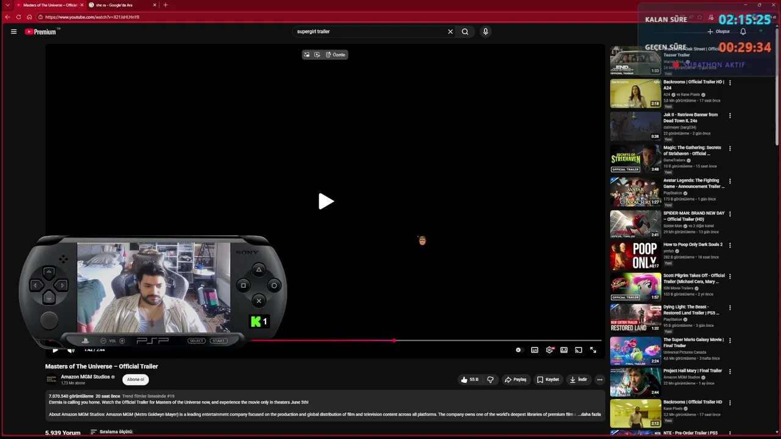Open the Sıralama ölçütü sort dropdown
The height and width of the screenshot is (439, 781).
(x=112, y=432)
